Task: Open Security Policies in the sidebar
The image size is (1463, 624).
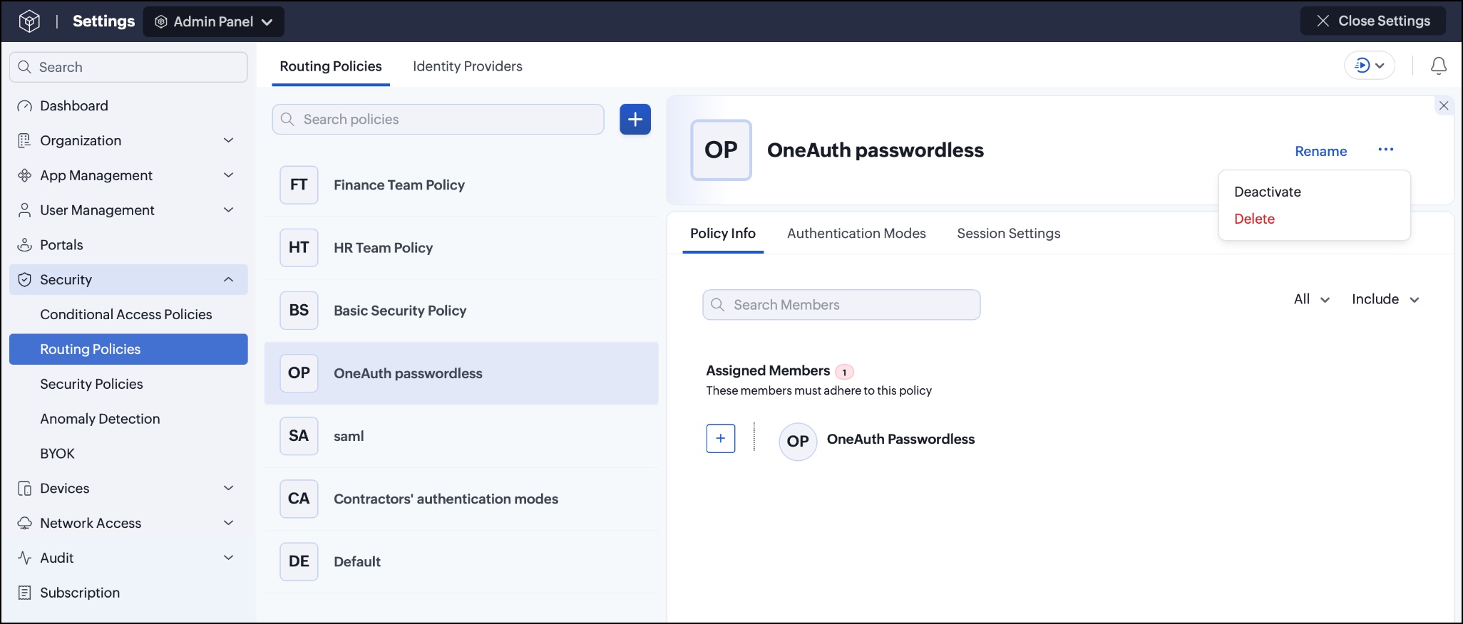Action: (91, 384)
